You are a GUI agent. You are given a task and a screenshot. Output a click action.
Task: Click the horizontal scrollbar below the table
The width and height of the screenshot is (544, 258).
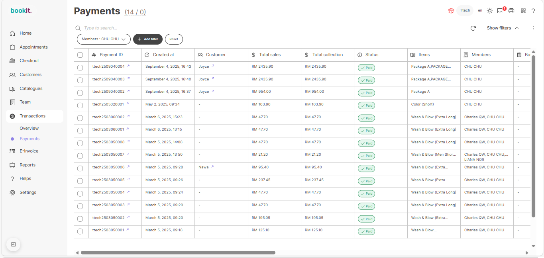pos(178,252)
